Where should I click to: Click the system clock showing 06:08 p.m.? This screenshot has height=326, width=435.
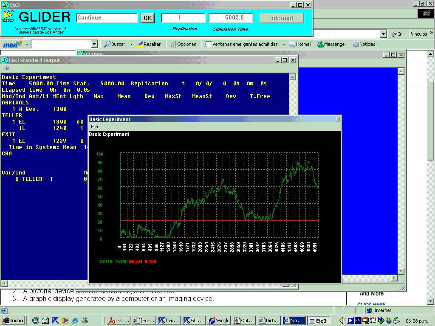416,321
